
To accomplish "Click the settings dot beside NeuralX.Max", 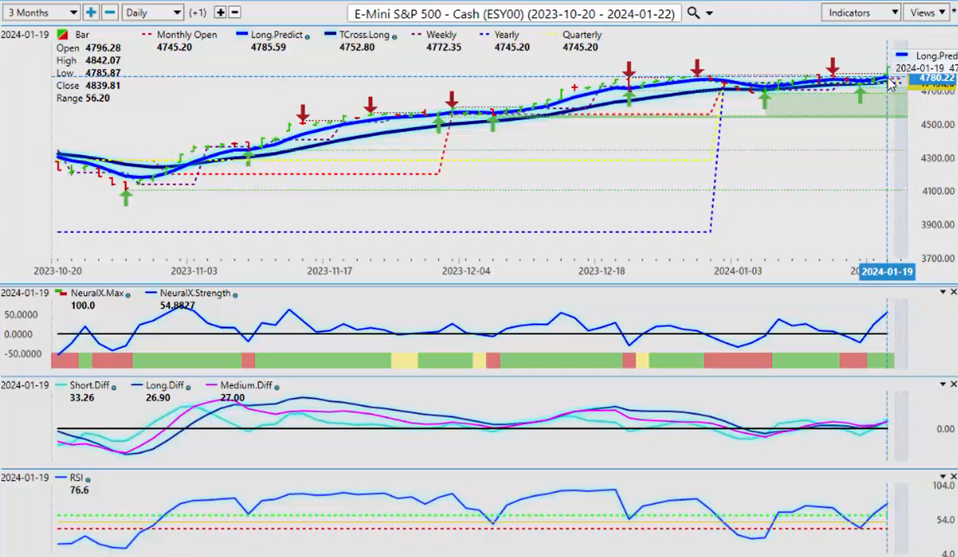I will [127, 294].
